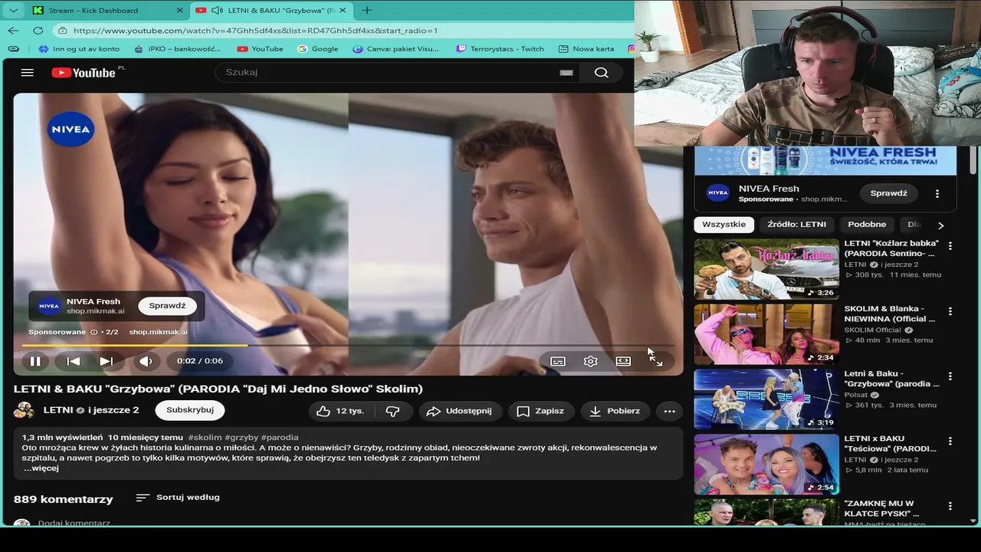
Task: Skip to the previous video
Action: 74,361
